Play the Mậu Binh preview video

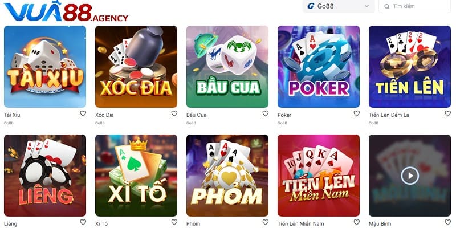click(410, 176)
